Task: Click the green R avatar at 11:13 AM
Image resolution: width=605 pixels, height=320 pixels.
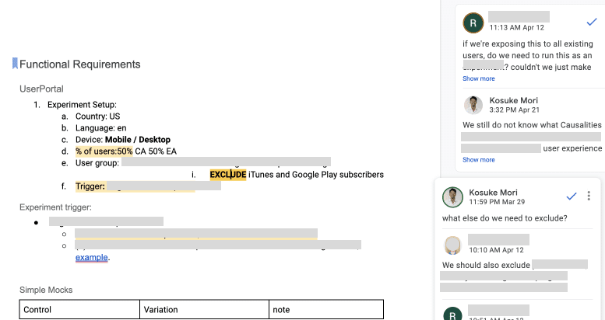Action: [473, 23]
